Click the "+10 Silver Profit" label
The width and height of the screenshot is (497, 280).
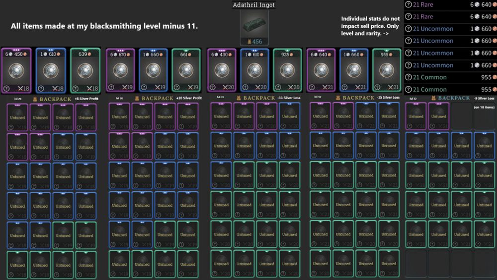point(189,98)
